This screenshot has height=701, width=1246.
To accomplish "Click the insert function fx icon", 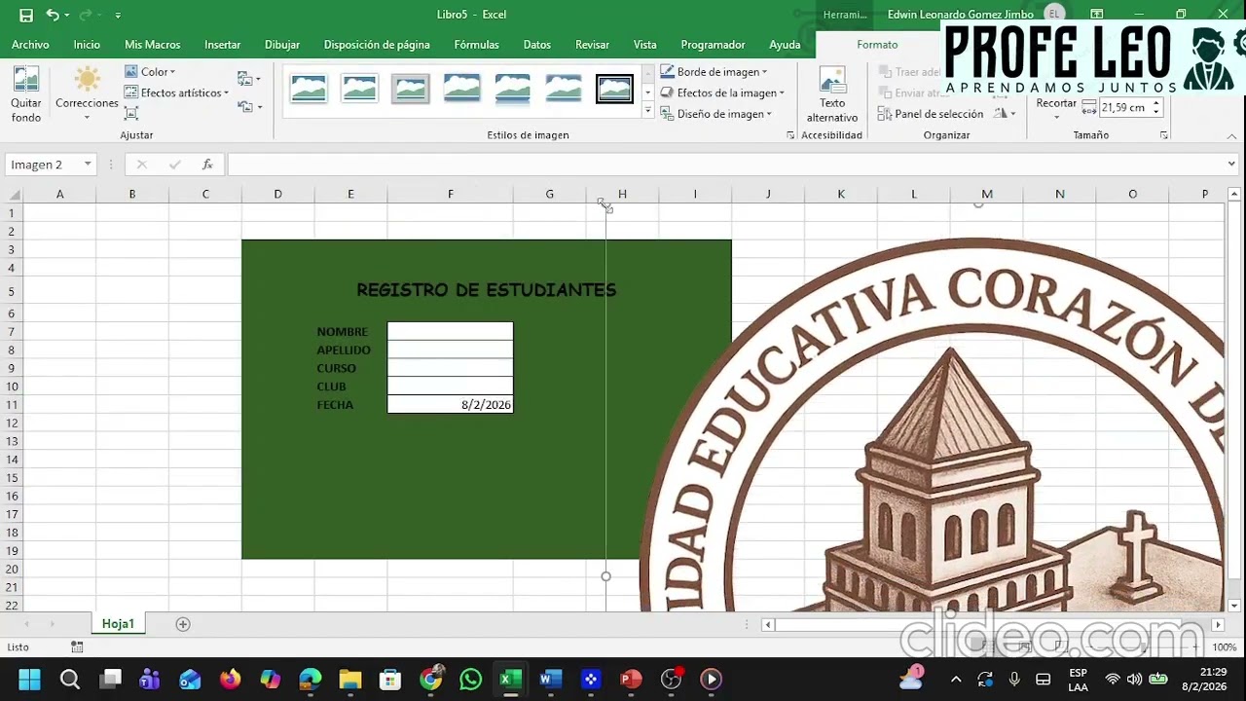I will pos(207,165).
